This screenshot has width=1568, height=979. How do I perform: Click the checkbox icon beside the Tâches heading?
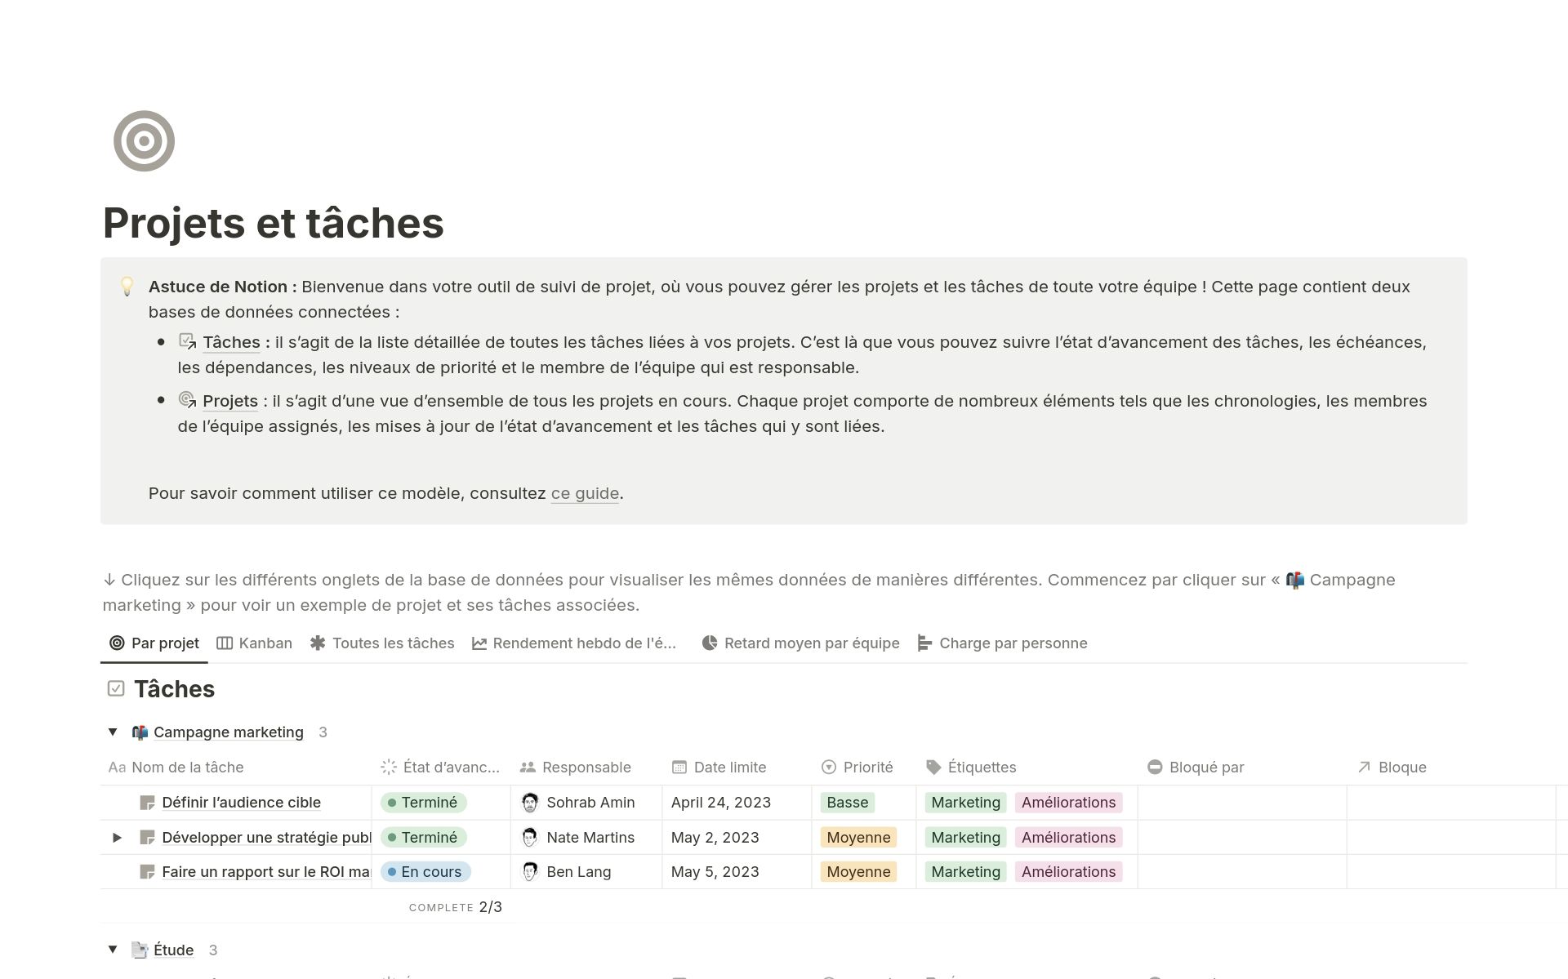pos(115,688)
